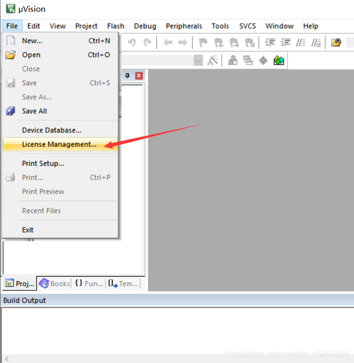Click the Undo toolbar icon
The image size is (354, 363).
pyautogui.click(x=132, y=42)
